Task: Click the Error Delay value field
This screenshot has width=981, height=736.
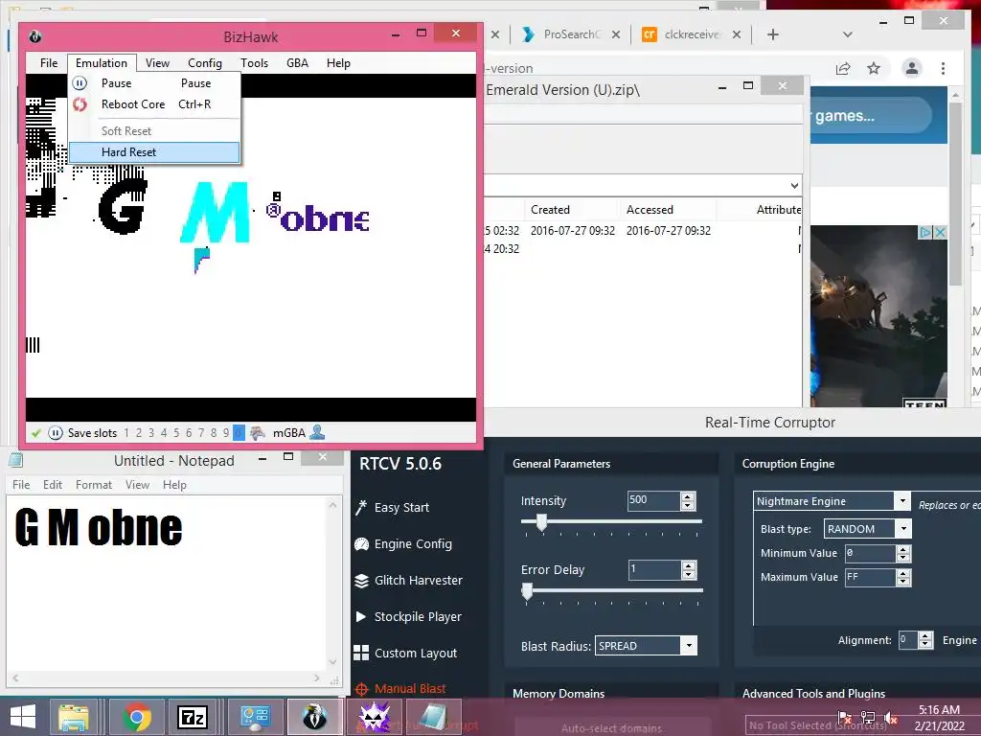Action: click(653, 569)
